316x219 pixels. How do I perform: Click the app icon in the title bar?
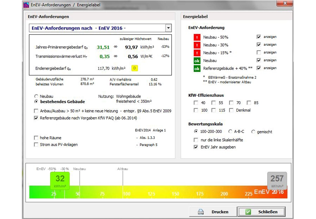click(x=27, y=5)
